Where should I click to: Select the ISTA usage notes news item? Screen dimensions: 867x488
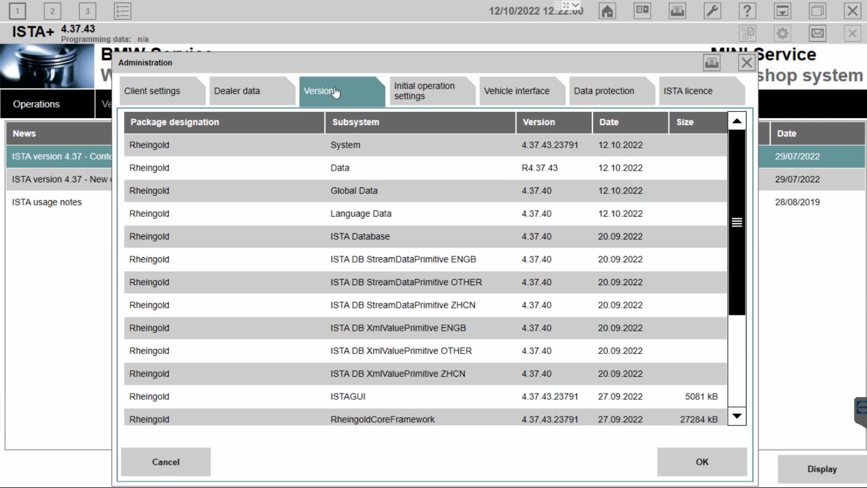47,202
